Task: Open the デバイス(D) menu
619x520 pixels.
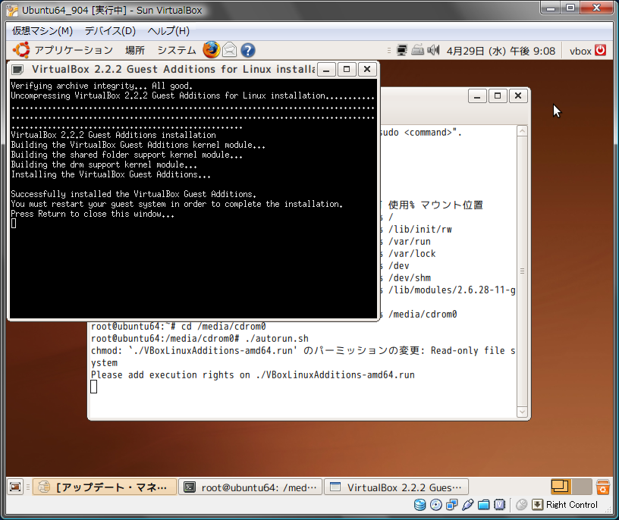Action: (110, 31)
